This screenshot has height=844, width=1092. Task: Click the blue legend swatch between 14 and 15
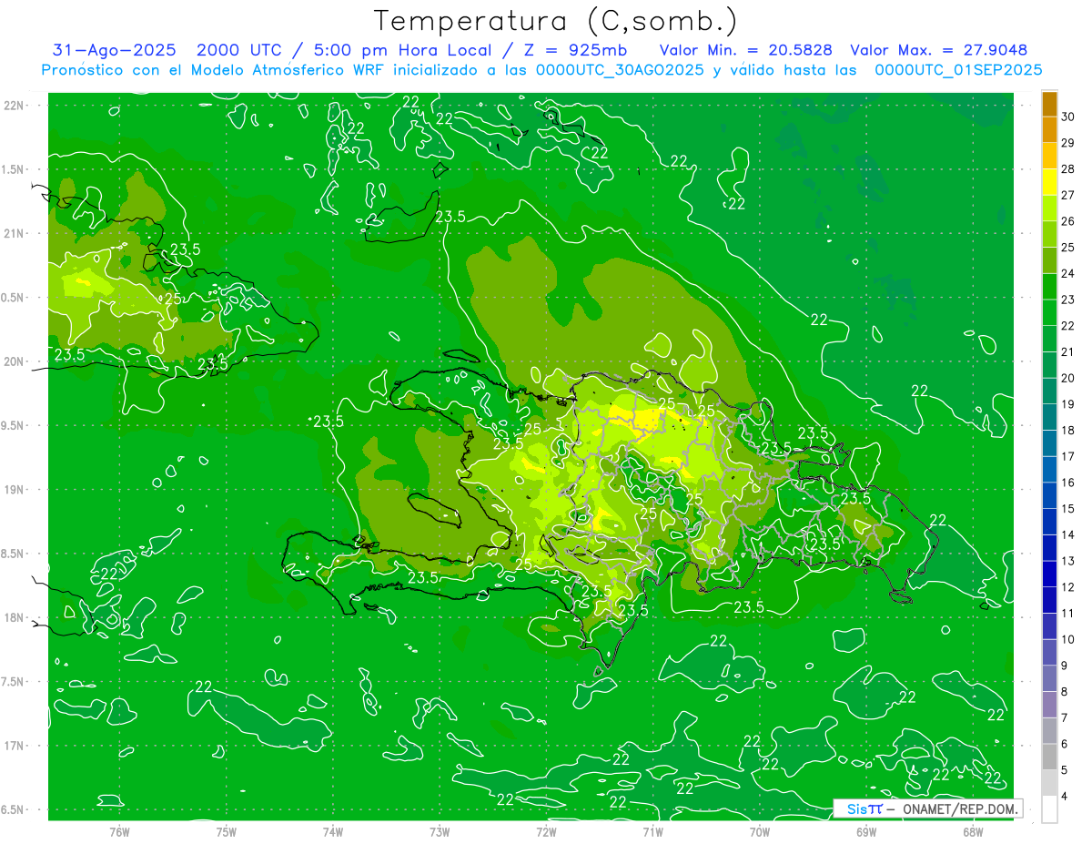tap(1050, 523)
